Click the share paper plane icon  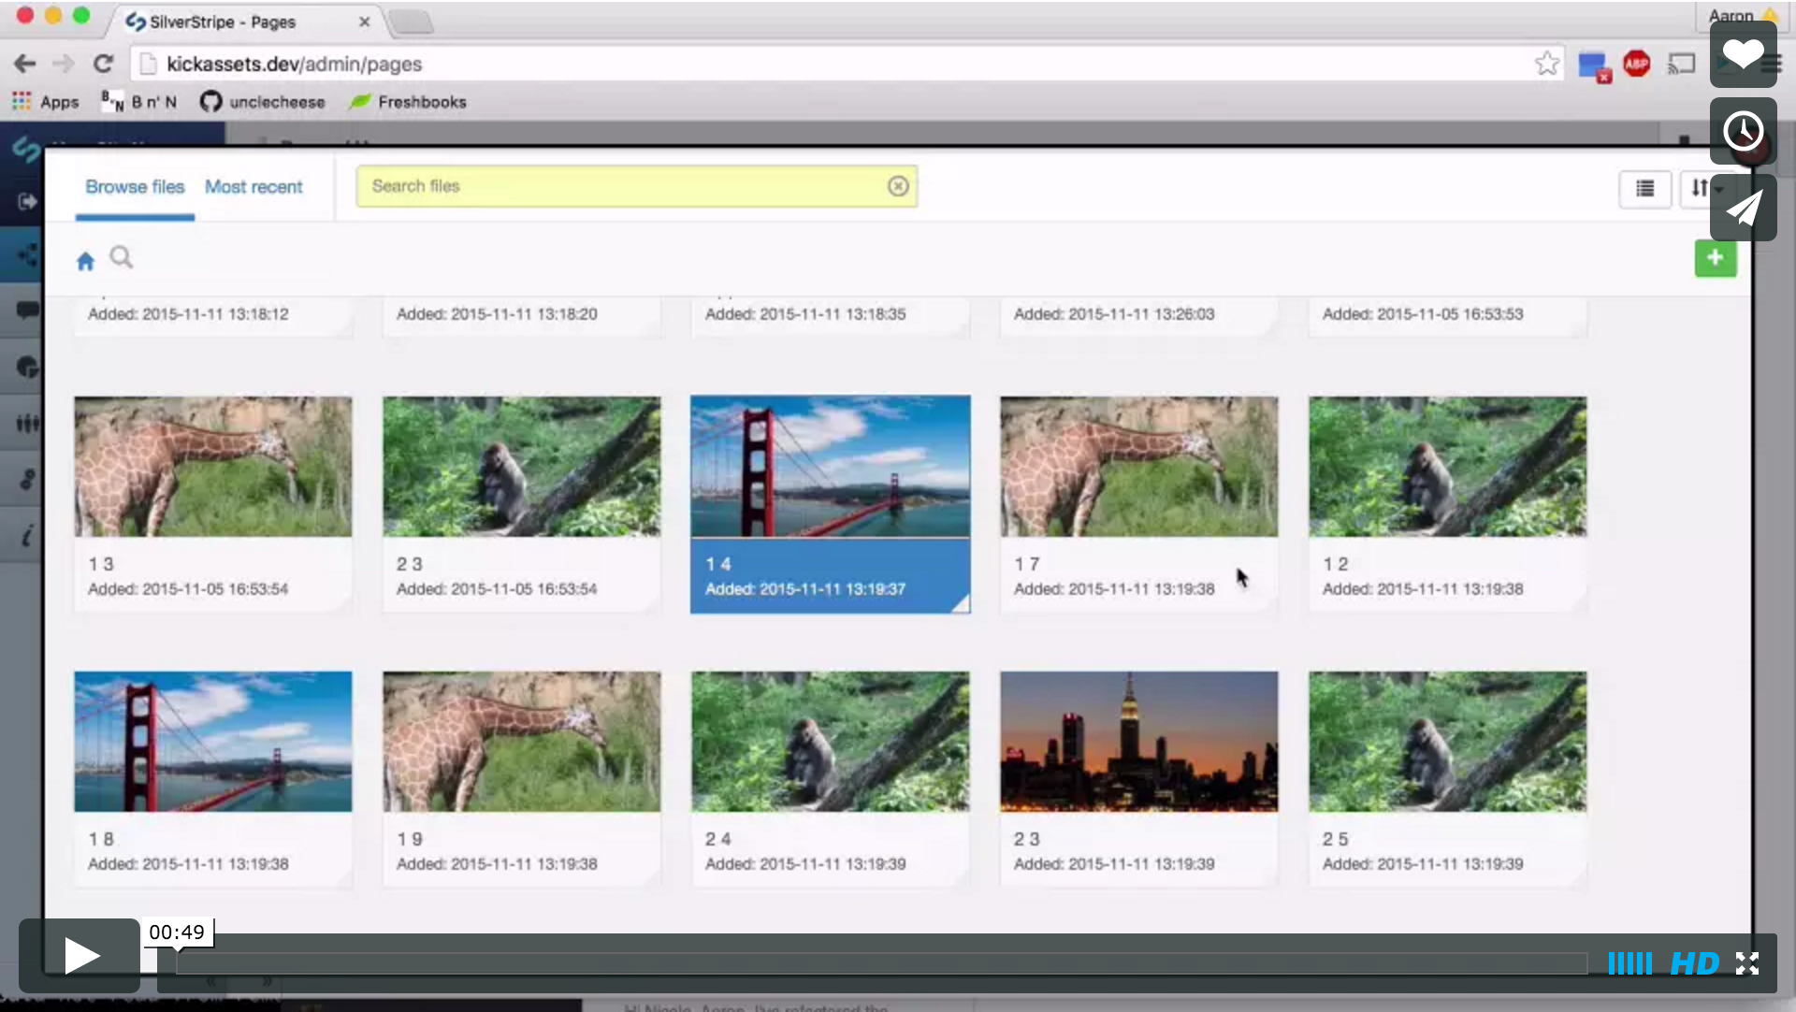[1743, 208]
